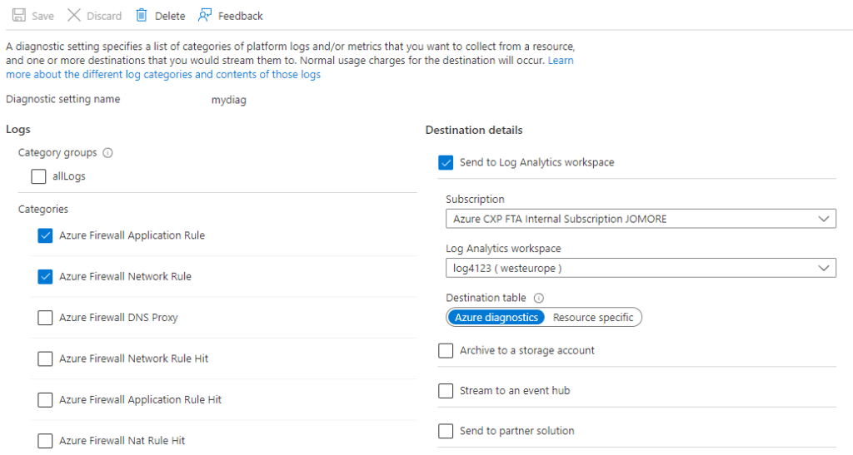Click the Feedback person icon
Screen dimensions: 853x455
click(x=205, y=16)
